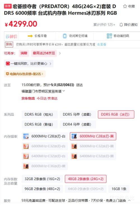Click the star favorite (收藏) icon

(x=125, y=6)
